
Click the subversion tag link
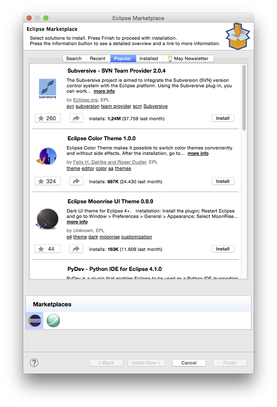click(x=87, y=106)
